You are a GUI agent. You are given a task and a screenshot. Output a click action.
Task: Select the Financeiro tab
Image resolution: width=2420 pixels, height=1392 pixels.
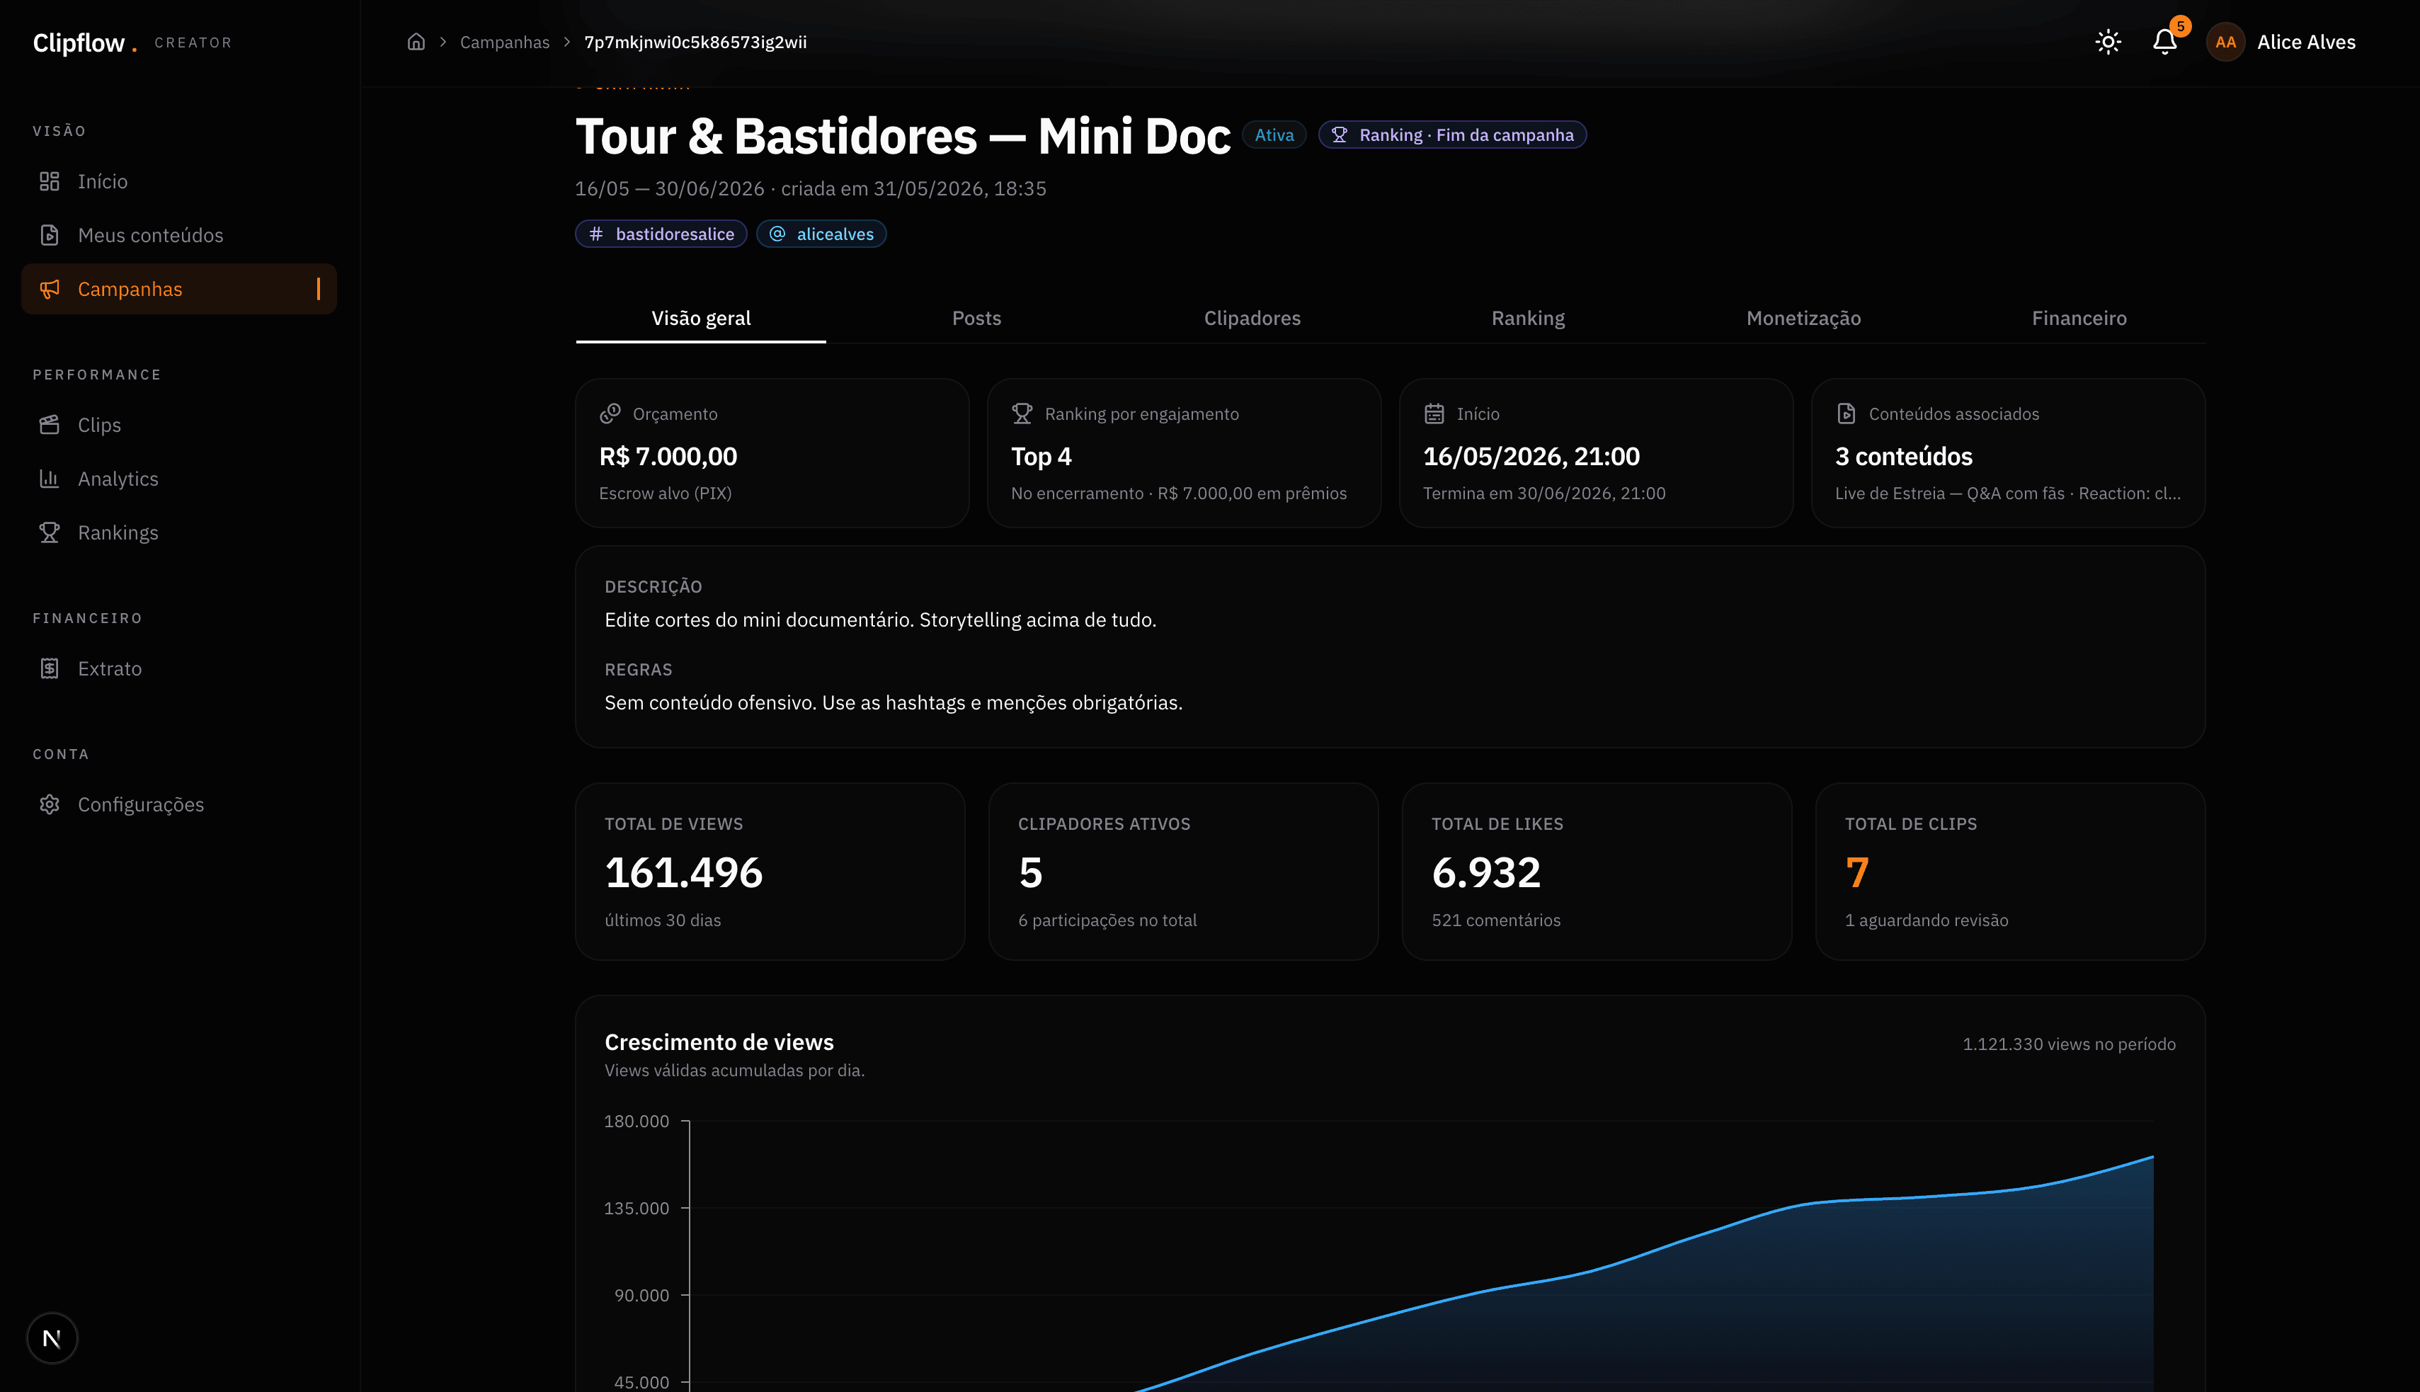point(2079,319)
